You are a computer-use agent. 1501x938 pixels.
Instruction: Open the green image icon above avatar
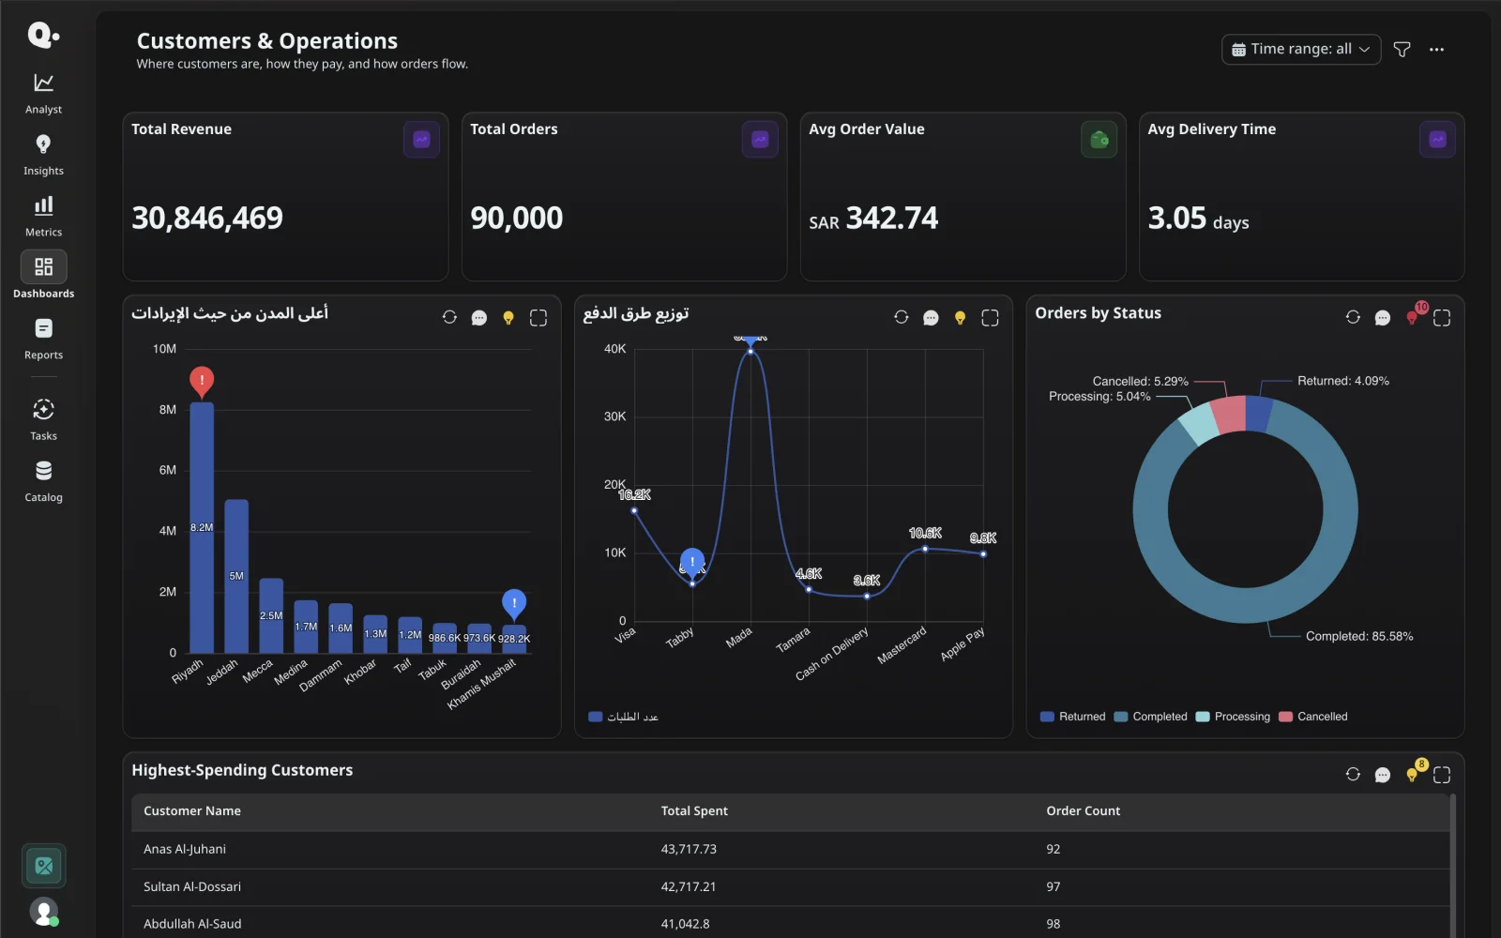pyautogui.click(x=44, y=866)
